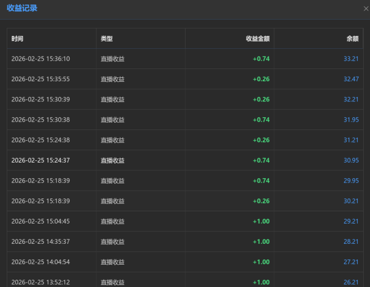Select the highlighted 2026-02-25 15:24:37 entry
370x287 pixels.
tap(40, 160)
